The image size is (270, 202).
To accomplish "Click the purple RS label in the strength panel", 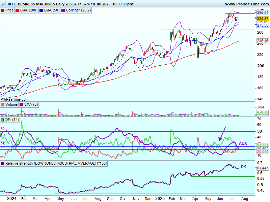I will 243,167.
